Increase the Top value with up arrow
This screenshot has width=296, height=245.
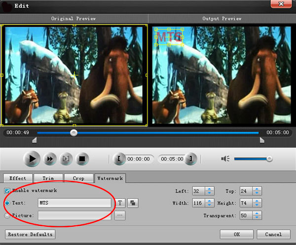coord(257,189)
